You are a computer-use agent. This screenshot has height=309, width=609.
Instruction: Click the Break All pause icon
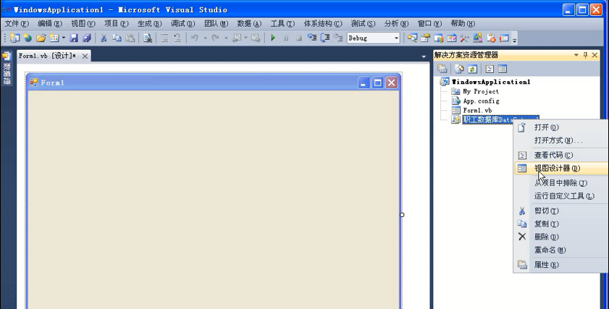pyautogui.click(x=286, y=38)
